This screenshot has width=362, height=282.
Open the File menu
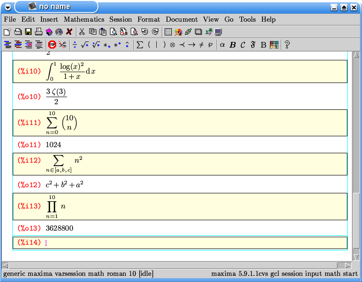click(x=10, y=19)
